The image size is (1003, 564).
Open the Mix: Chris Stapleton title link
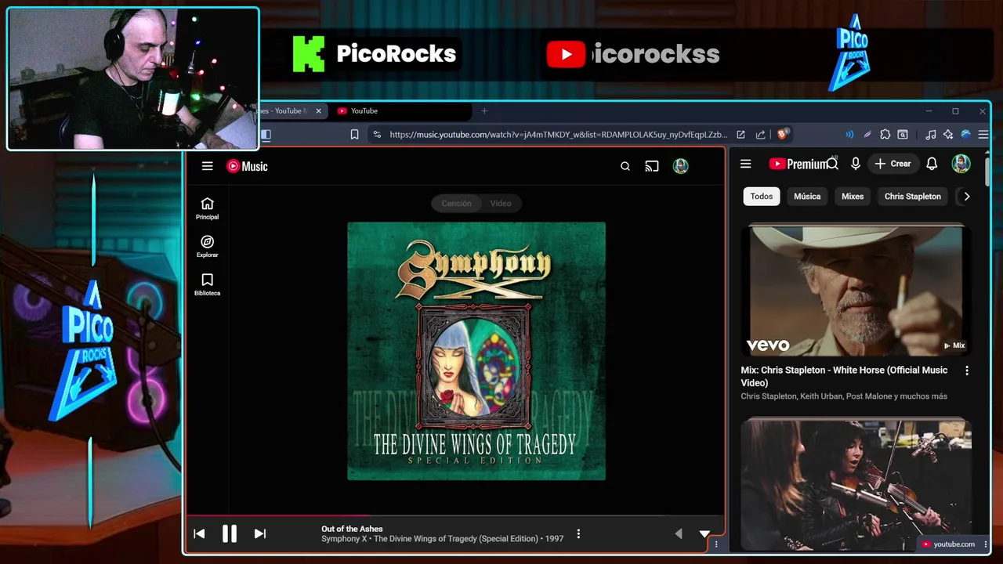pos(844,376)
